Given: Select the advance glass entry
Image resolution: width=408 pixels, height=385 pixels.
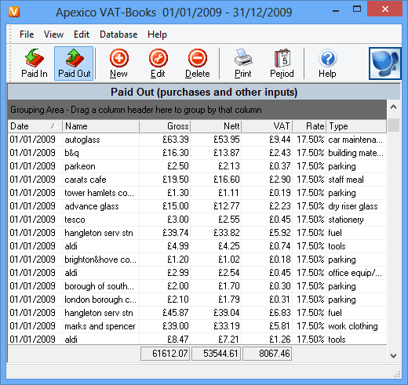Looking at the screenshot, I should [x=197, y=206].
